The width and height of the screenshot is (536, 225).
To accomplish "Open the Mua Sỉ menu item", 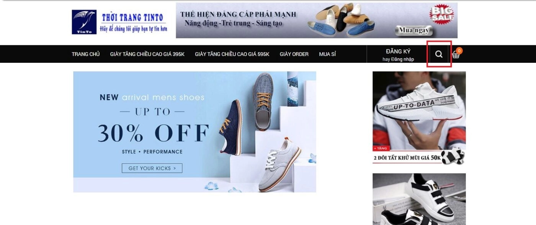I will coord(327,54).
